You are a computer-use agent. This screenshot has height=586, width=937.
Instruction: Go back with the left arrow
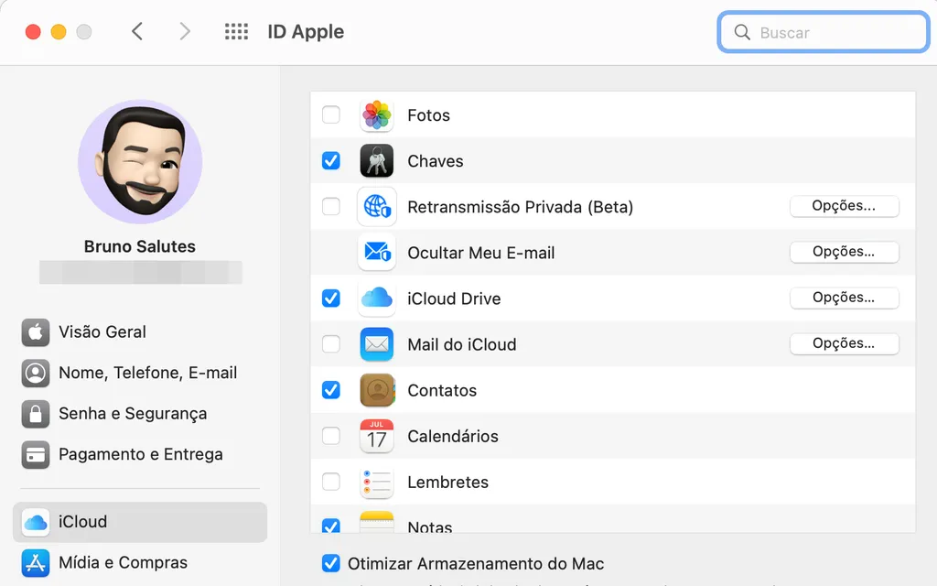pyautogui.click(x=137, y=31)
